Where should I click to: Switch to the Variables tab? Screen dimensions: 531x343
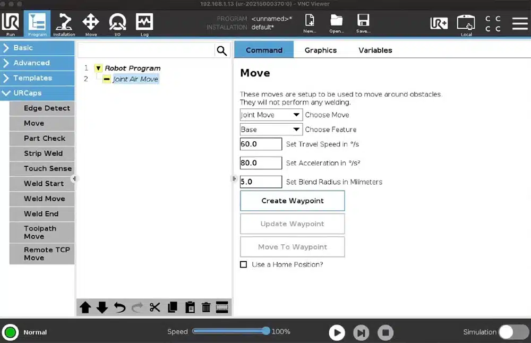375,50
